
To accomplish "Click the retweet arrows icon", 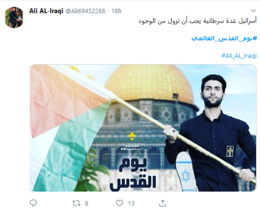I will coord(76,203).
